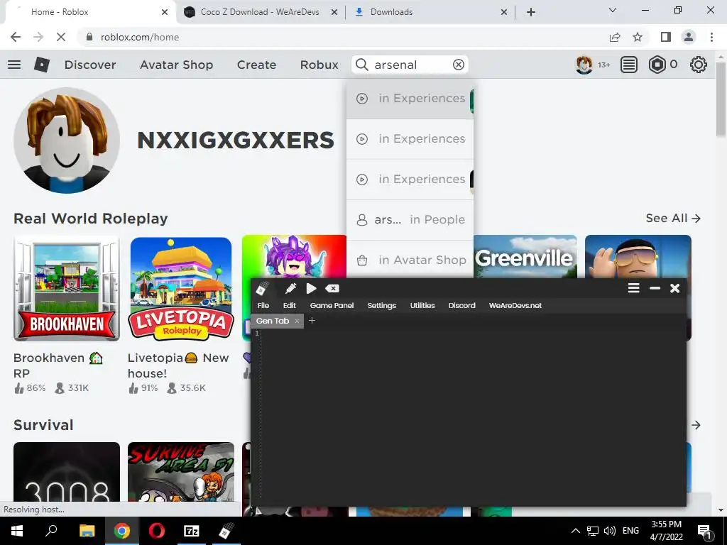Open the Roblox notifications feed icon

[x=629, y=65]
